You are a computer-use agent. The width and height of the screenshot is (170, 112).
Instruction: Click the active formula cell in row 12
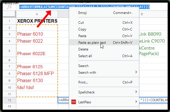pos(63,100)
